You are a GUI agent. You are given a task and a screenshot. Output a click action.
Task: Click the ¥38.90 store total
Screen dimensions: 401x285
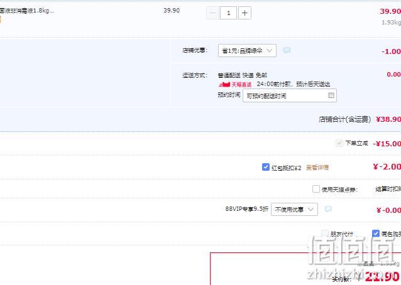[x=388, y=119]
